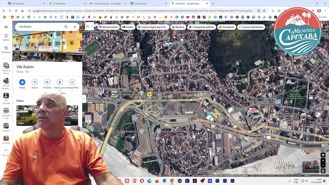Click rodoviária Vitória ES marker
Viewport: 329px width, 185px height.
[141, 131]
